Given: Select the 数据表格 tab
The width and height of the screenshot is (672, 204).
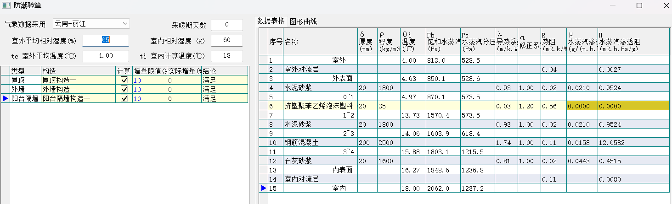Looking at the screenshot, I should tap(271, 21).
